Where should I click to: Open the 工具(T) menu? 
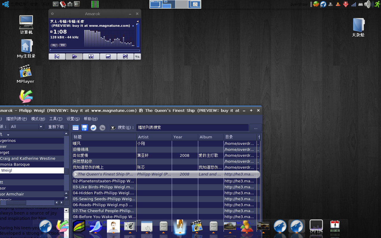(56, 119)
